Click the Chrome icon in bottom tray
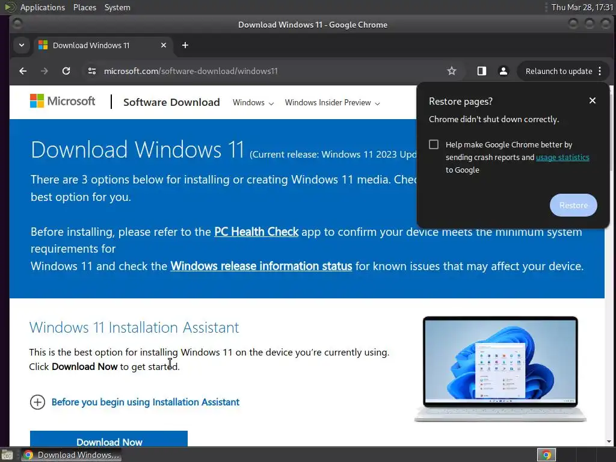 pyautogui.click(x=546, y=455)
